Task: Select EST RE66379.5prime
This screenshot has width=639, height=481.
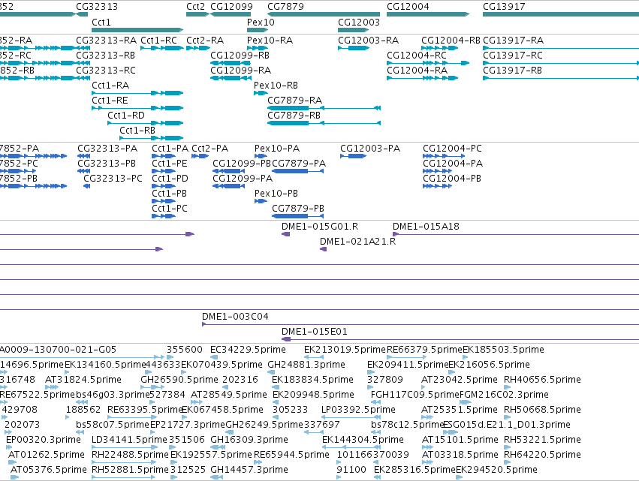Action: (425, 350)
